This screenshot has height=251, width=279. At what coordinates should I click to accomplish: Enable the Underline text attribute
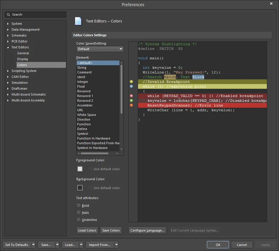click(79, 219)
